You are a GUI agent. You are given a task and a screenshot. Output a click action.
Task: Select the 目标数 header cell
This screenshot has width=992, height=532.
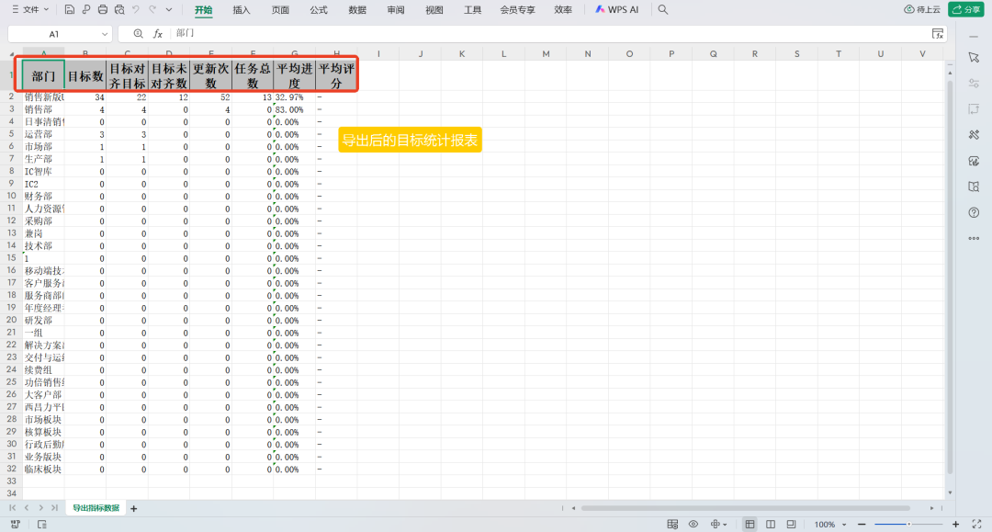point(85,76)
